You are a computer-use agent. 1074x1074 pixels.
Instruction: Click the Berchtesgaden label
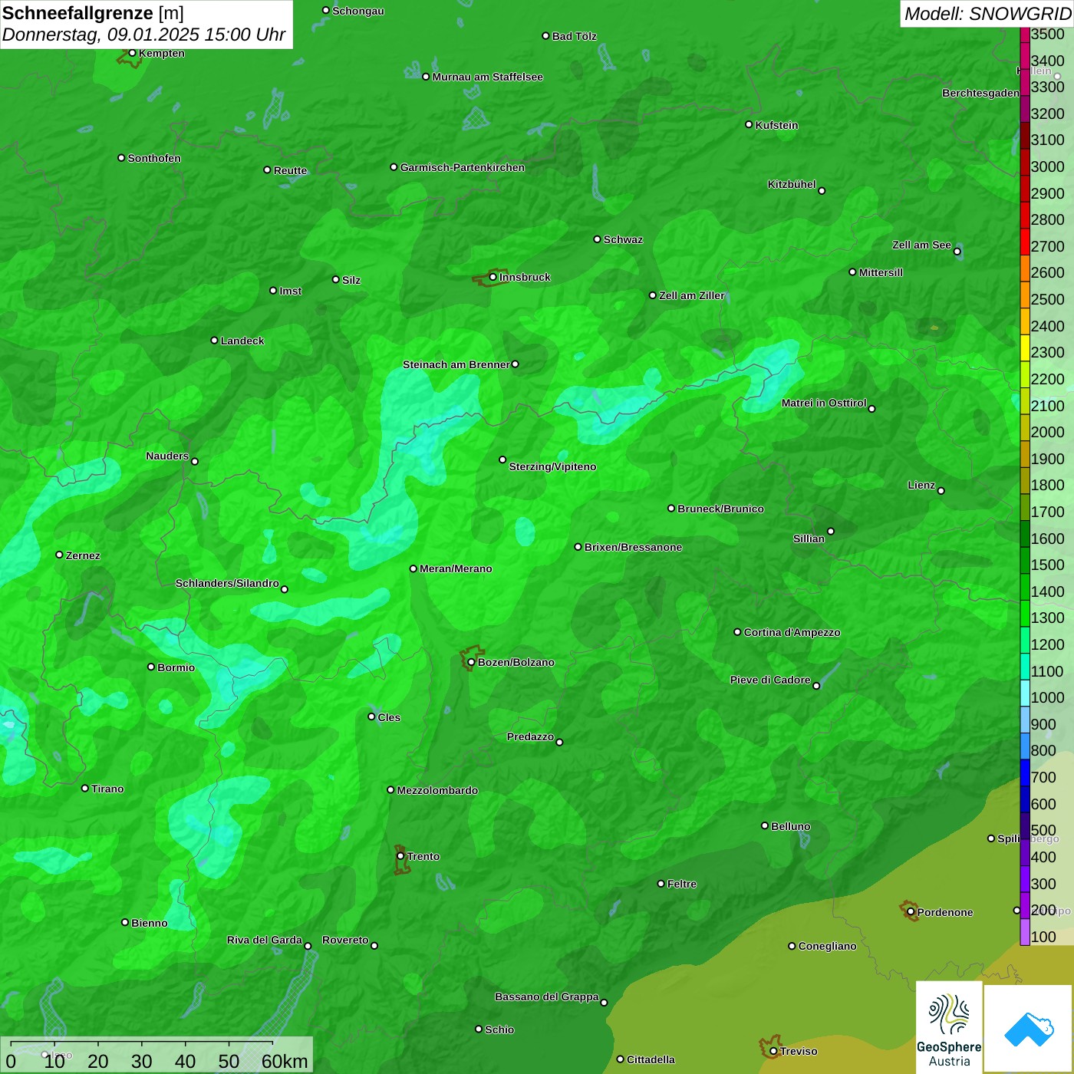980,93
